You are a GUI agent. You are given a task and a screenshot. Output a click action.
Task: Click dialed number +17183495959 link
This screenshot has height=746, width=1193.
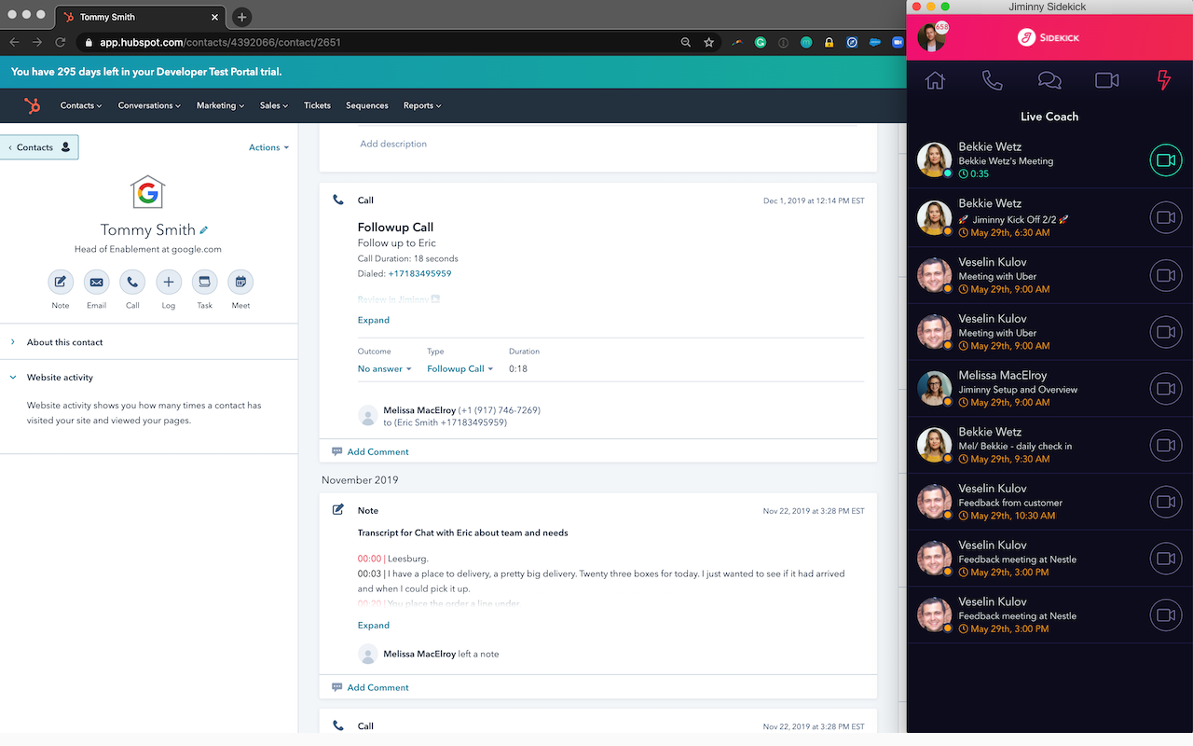pyautogui.click(x=419, y=273)
